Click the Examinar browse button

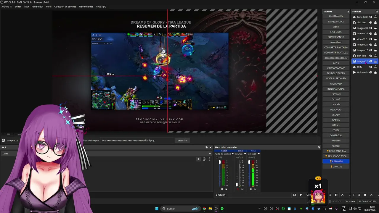click(182, 141)
